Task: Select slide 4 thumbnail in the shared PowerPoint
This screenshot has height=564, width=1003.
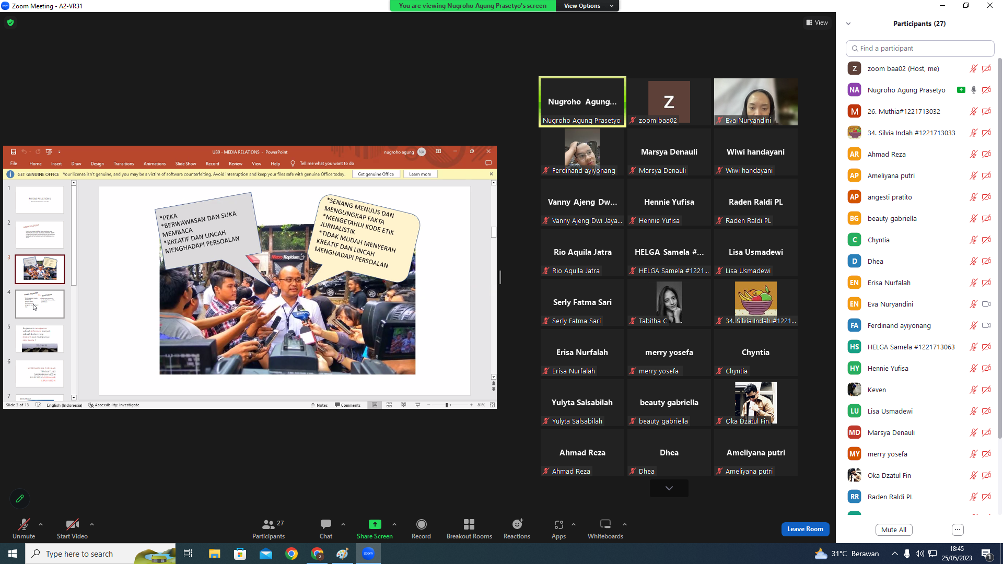Action: (x=40, y=304)
